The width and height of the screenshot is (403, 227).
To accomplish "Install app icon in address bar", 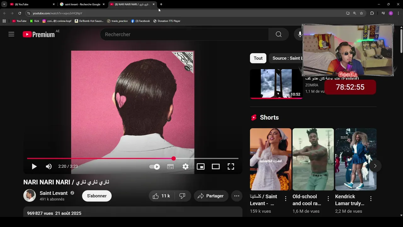I will click(348, 13).
